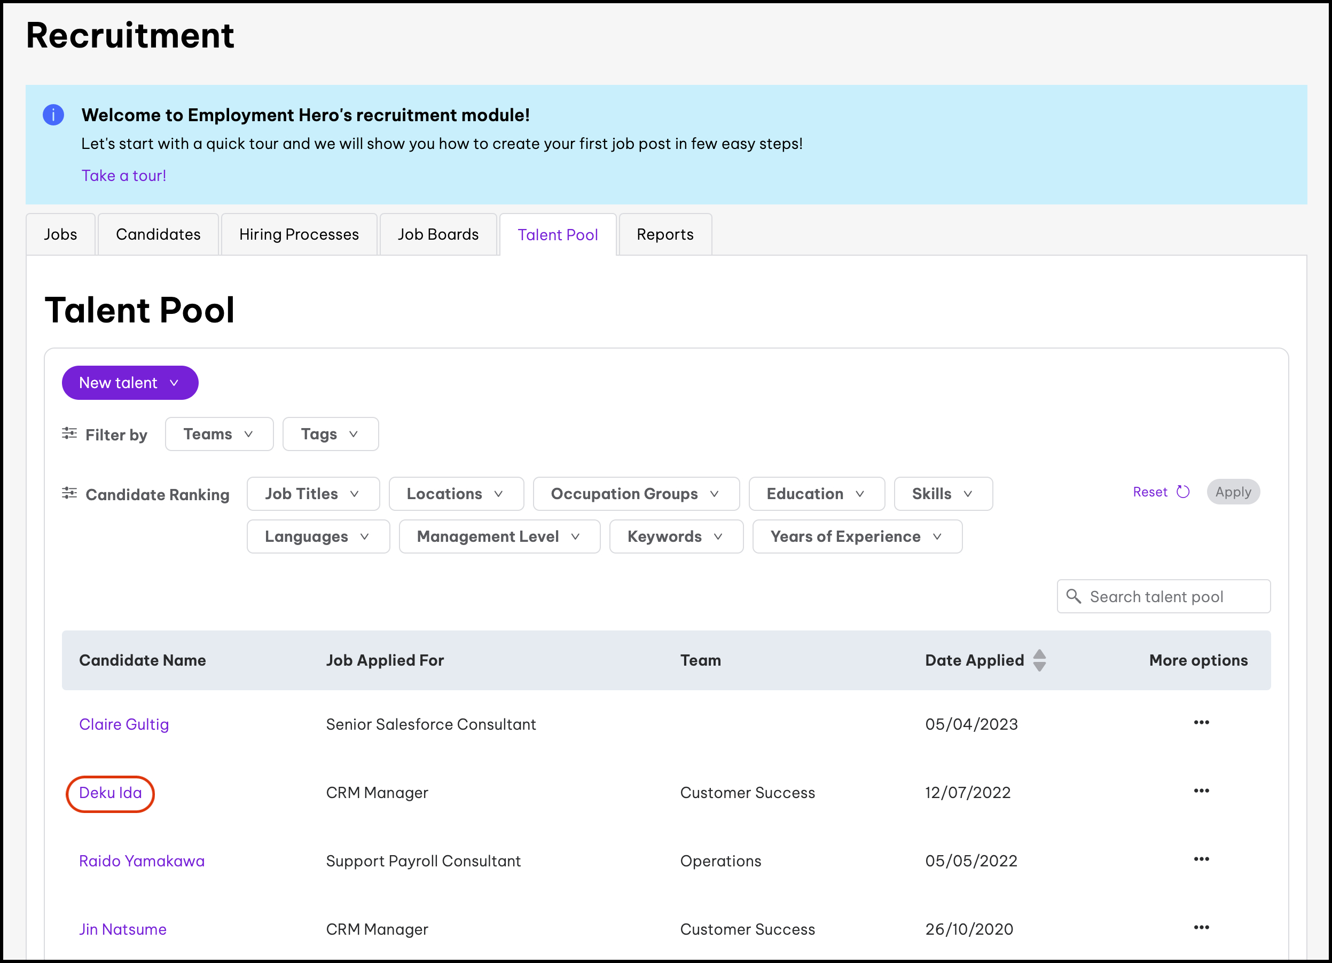Open the New talent dropdown button
1332x963 pixels.
point(130,383)
